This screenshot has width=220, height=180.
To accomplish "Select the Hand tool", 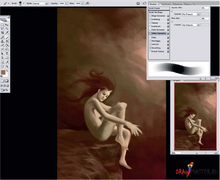I will coord(3,66).
